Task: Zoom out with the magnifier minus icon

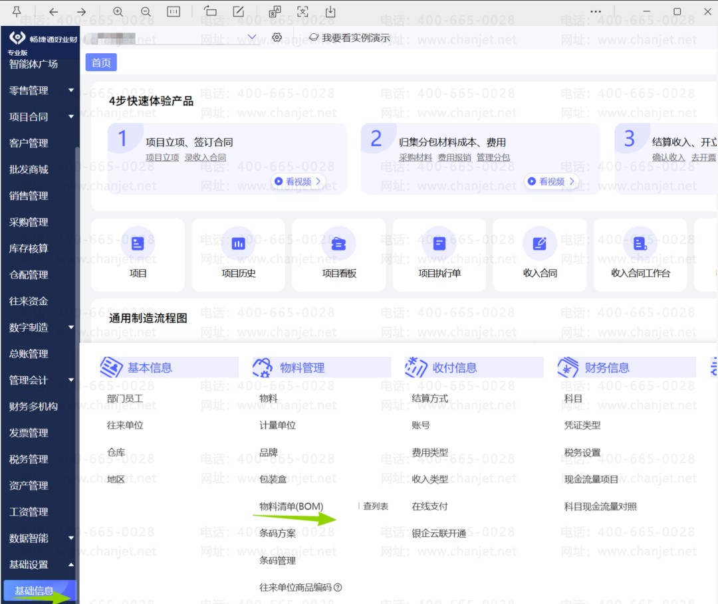Action: 146,11
